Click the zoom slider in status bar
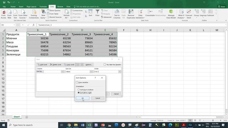228x128 pixels. pos(213,121)
